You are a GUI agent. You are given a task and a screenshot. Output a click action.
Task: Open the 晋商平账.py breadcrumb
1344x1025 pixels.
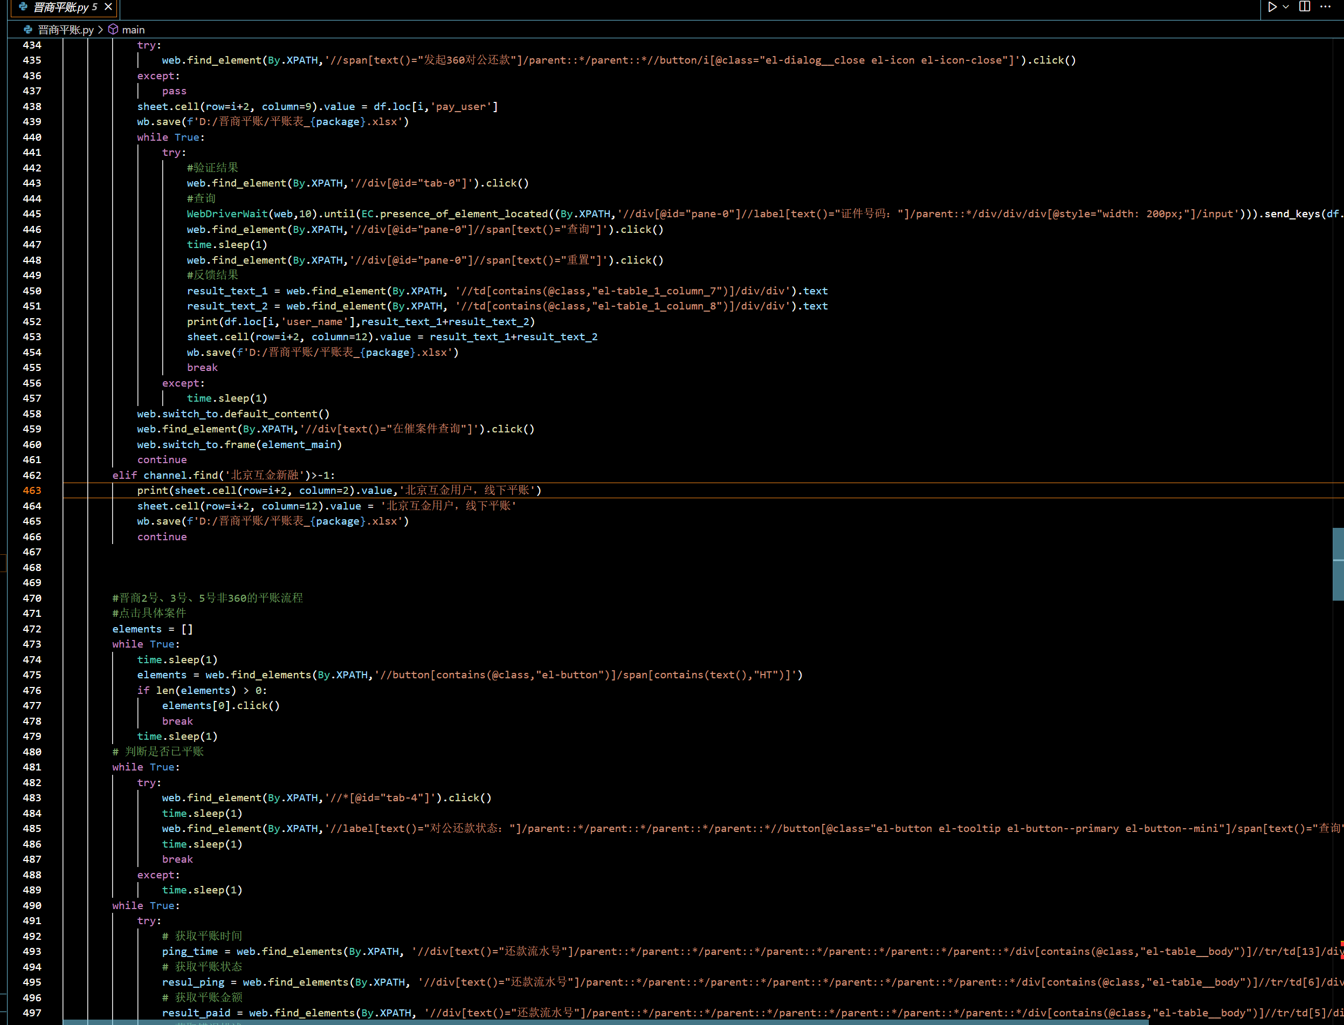(x=66, y=30)
